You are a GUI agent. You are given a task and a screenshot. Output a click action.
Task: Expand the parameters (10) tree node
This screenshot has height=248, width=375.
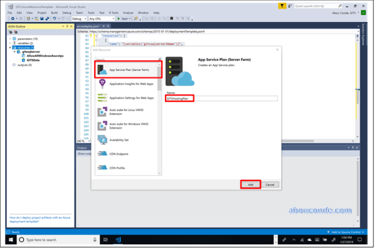pyautogui.click(x=10, y=39)
